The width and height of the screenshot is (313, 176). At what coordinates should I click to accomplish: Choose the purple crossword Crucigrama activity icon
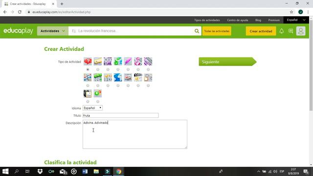(x=108, y=61)
